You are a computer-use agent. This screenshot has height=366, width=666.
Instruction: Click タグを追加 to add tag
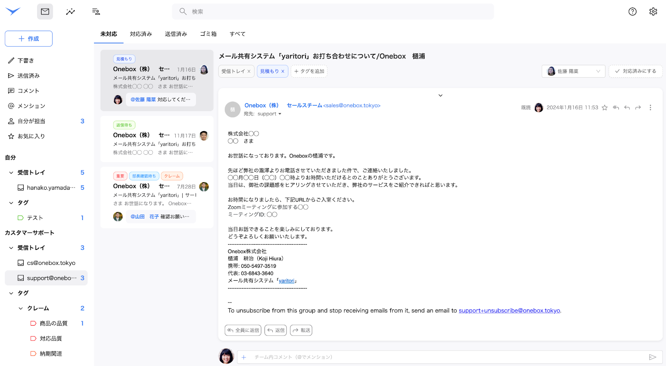point(309,72)
